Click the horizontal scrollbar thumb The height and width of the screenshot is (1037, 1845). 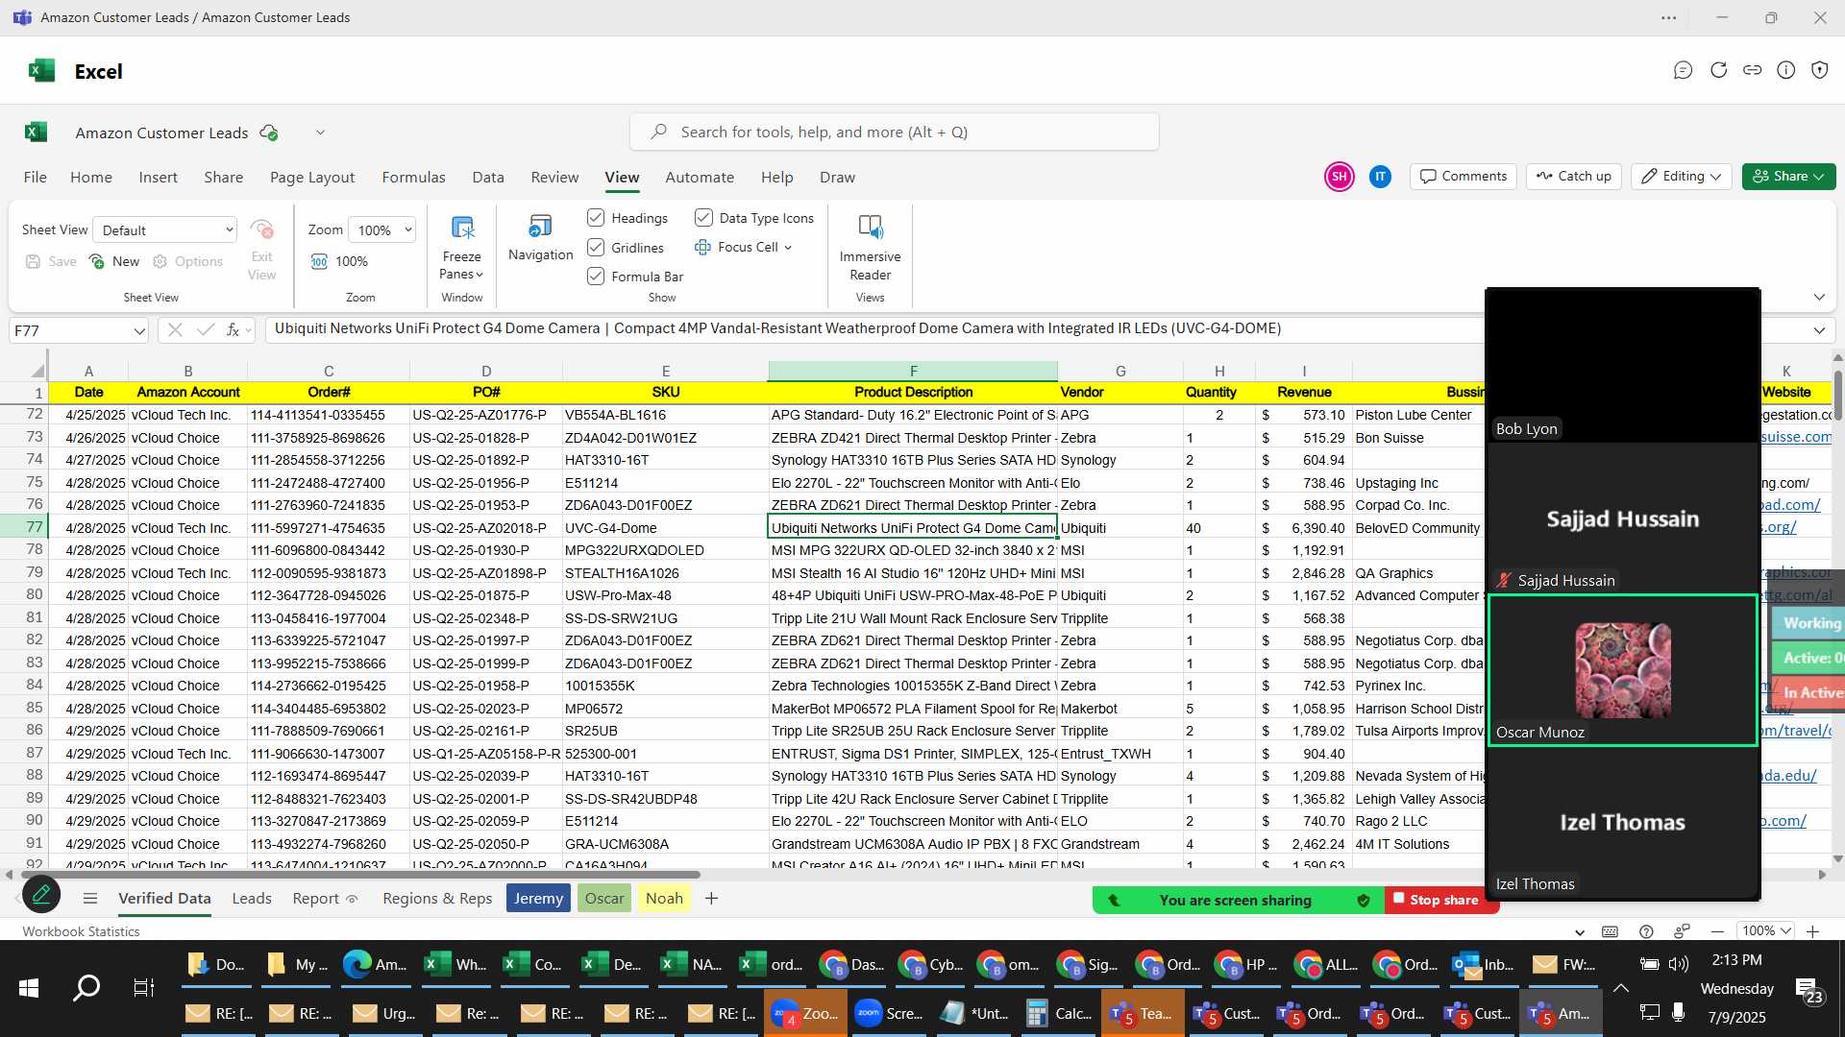360,875
